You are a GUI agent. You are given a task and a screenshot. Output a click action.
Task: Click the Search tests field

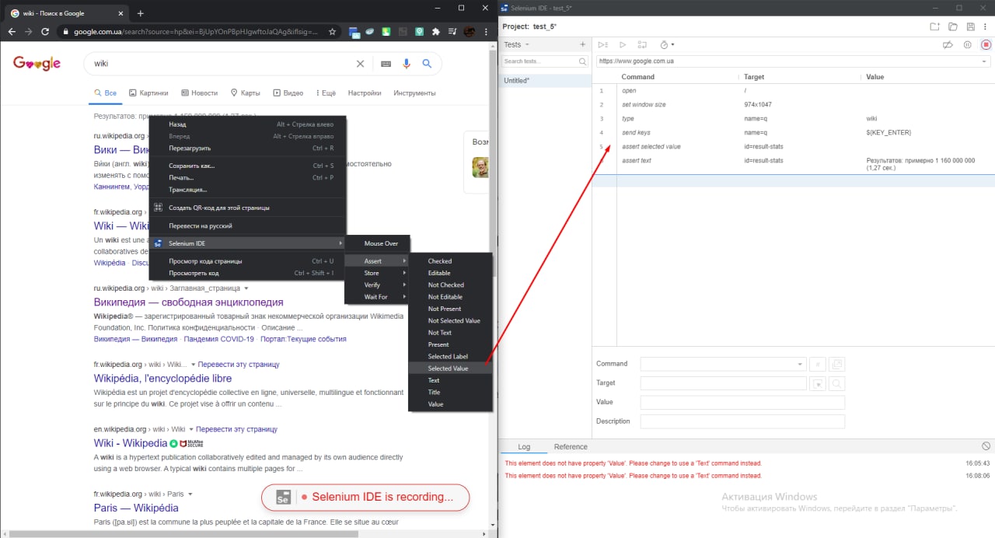coord(545,61)
